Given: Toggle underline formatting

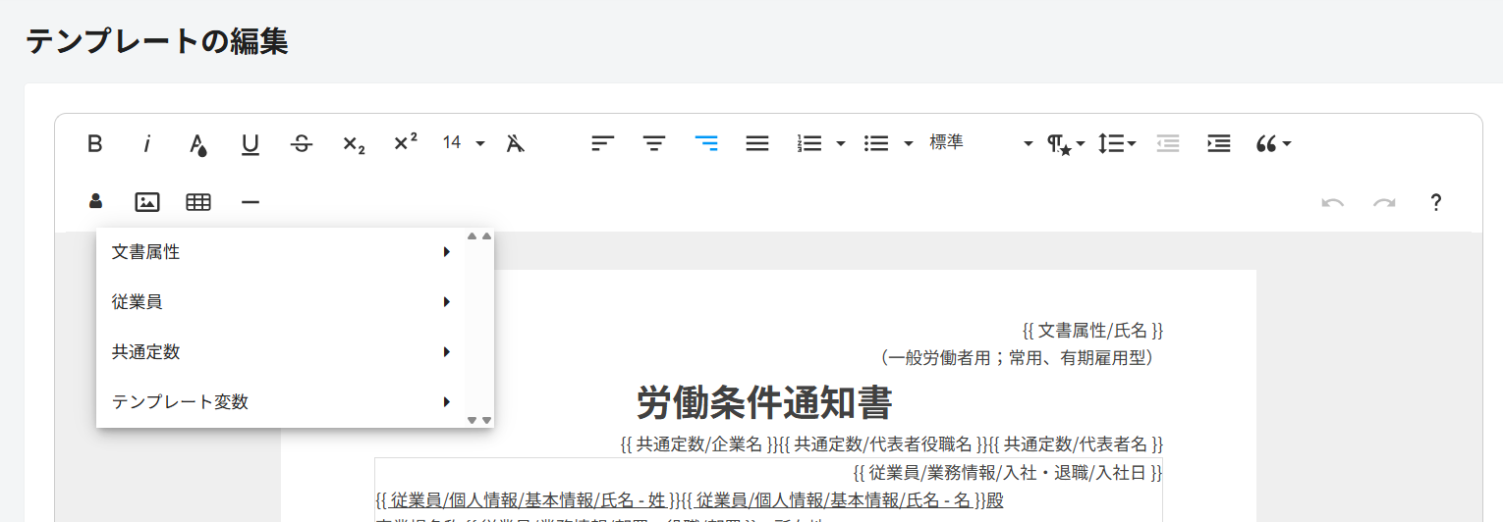Looking at the screenshot, I should point(250,143).
